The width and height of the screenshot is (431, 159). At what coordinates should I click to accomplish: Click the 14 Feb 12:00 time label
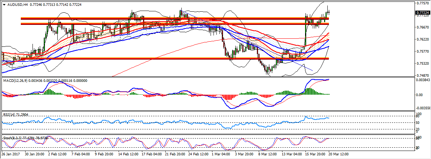point(128,154)
